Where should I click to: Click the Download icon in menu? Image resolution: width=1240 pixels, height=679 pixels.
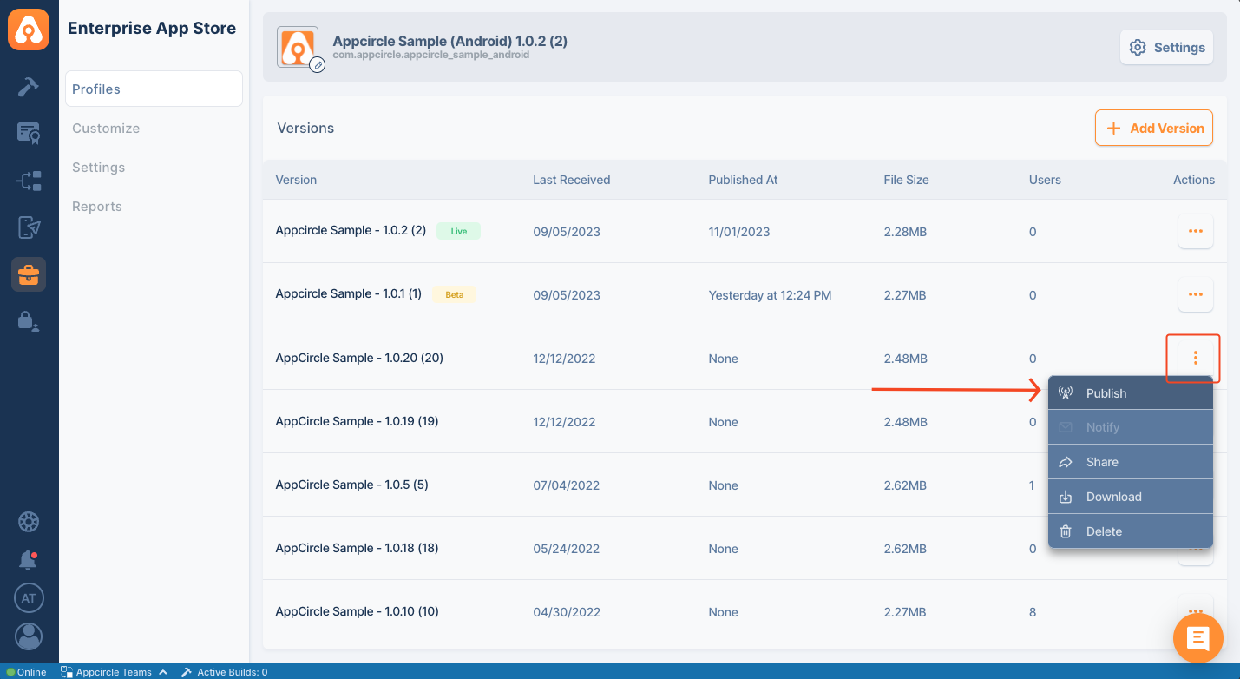(1066, 497)
